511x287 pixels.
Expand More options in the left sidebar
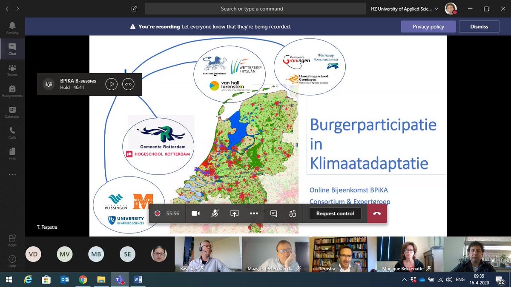(12, 174)
